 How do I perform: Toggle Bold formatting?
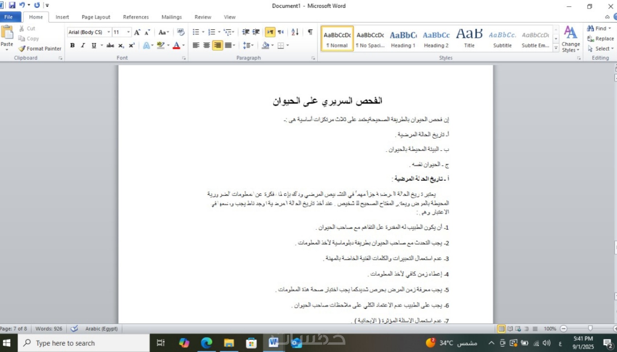(x=73, y=45)
